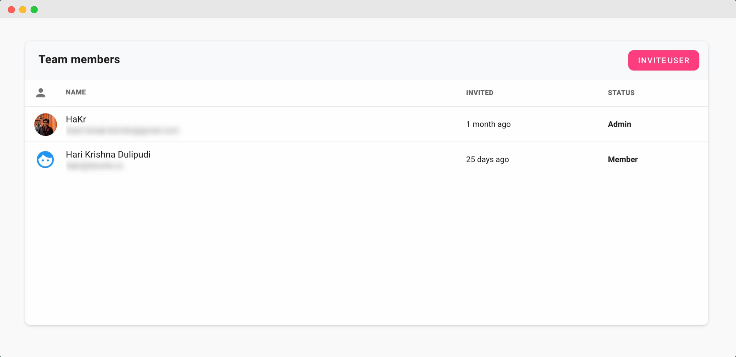Click the '1 month ago' invited date
Image resolution: width=736 pixels, height=357 pixels.
(488, 124)
